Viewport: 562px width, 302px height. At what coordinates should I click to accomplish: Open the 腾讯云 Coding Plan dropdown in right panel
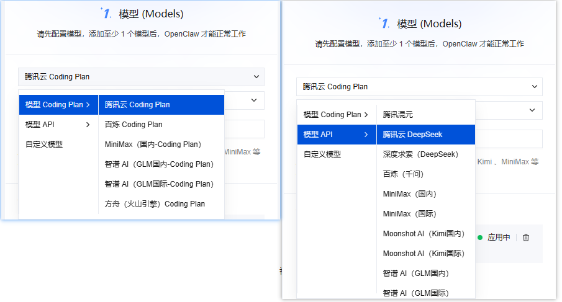[419, 87]
